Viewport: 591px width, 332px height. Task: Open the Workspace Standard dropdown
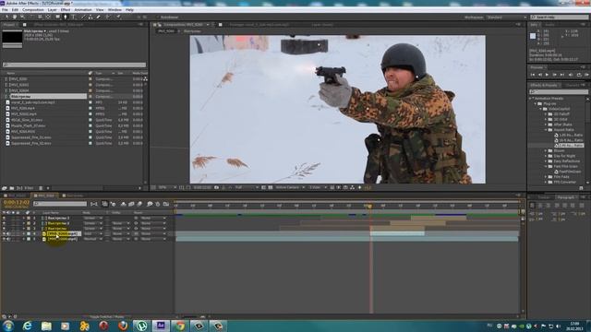click(507, 18)
